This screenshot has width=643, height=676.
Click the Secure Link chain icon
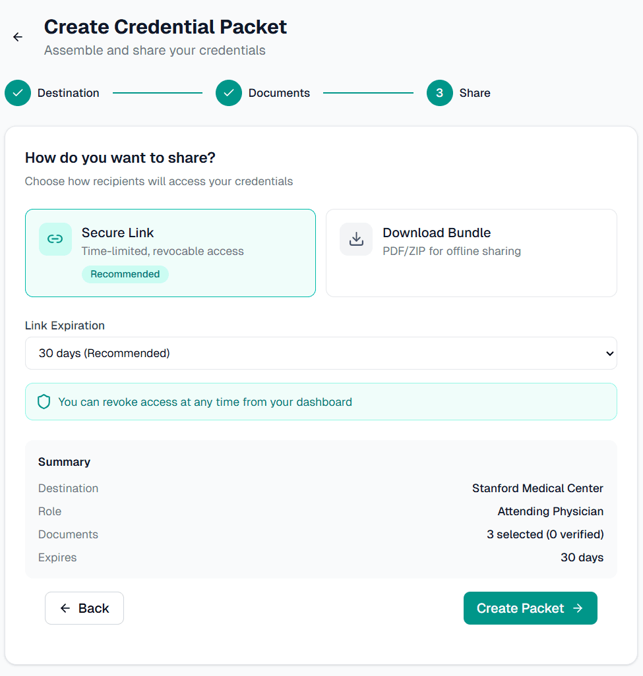(55, 239)
